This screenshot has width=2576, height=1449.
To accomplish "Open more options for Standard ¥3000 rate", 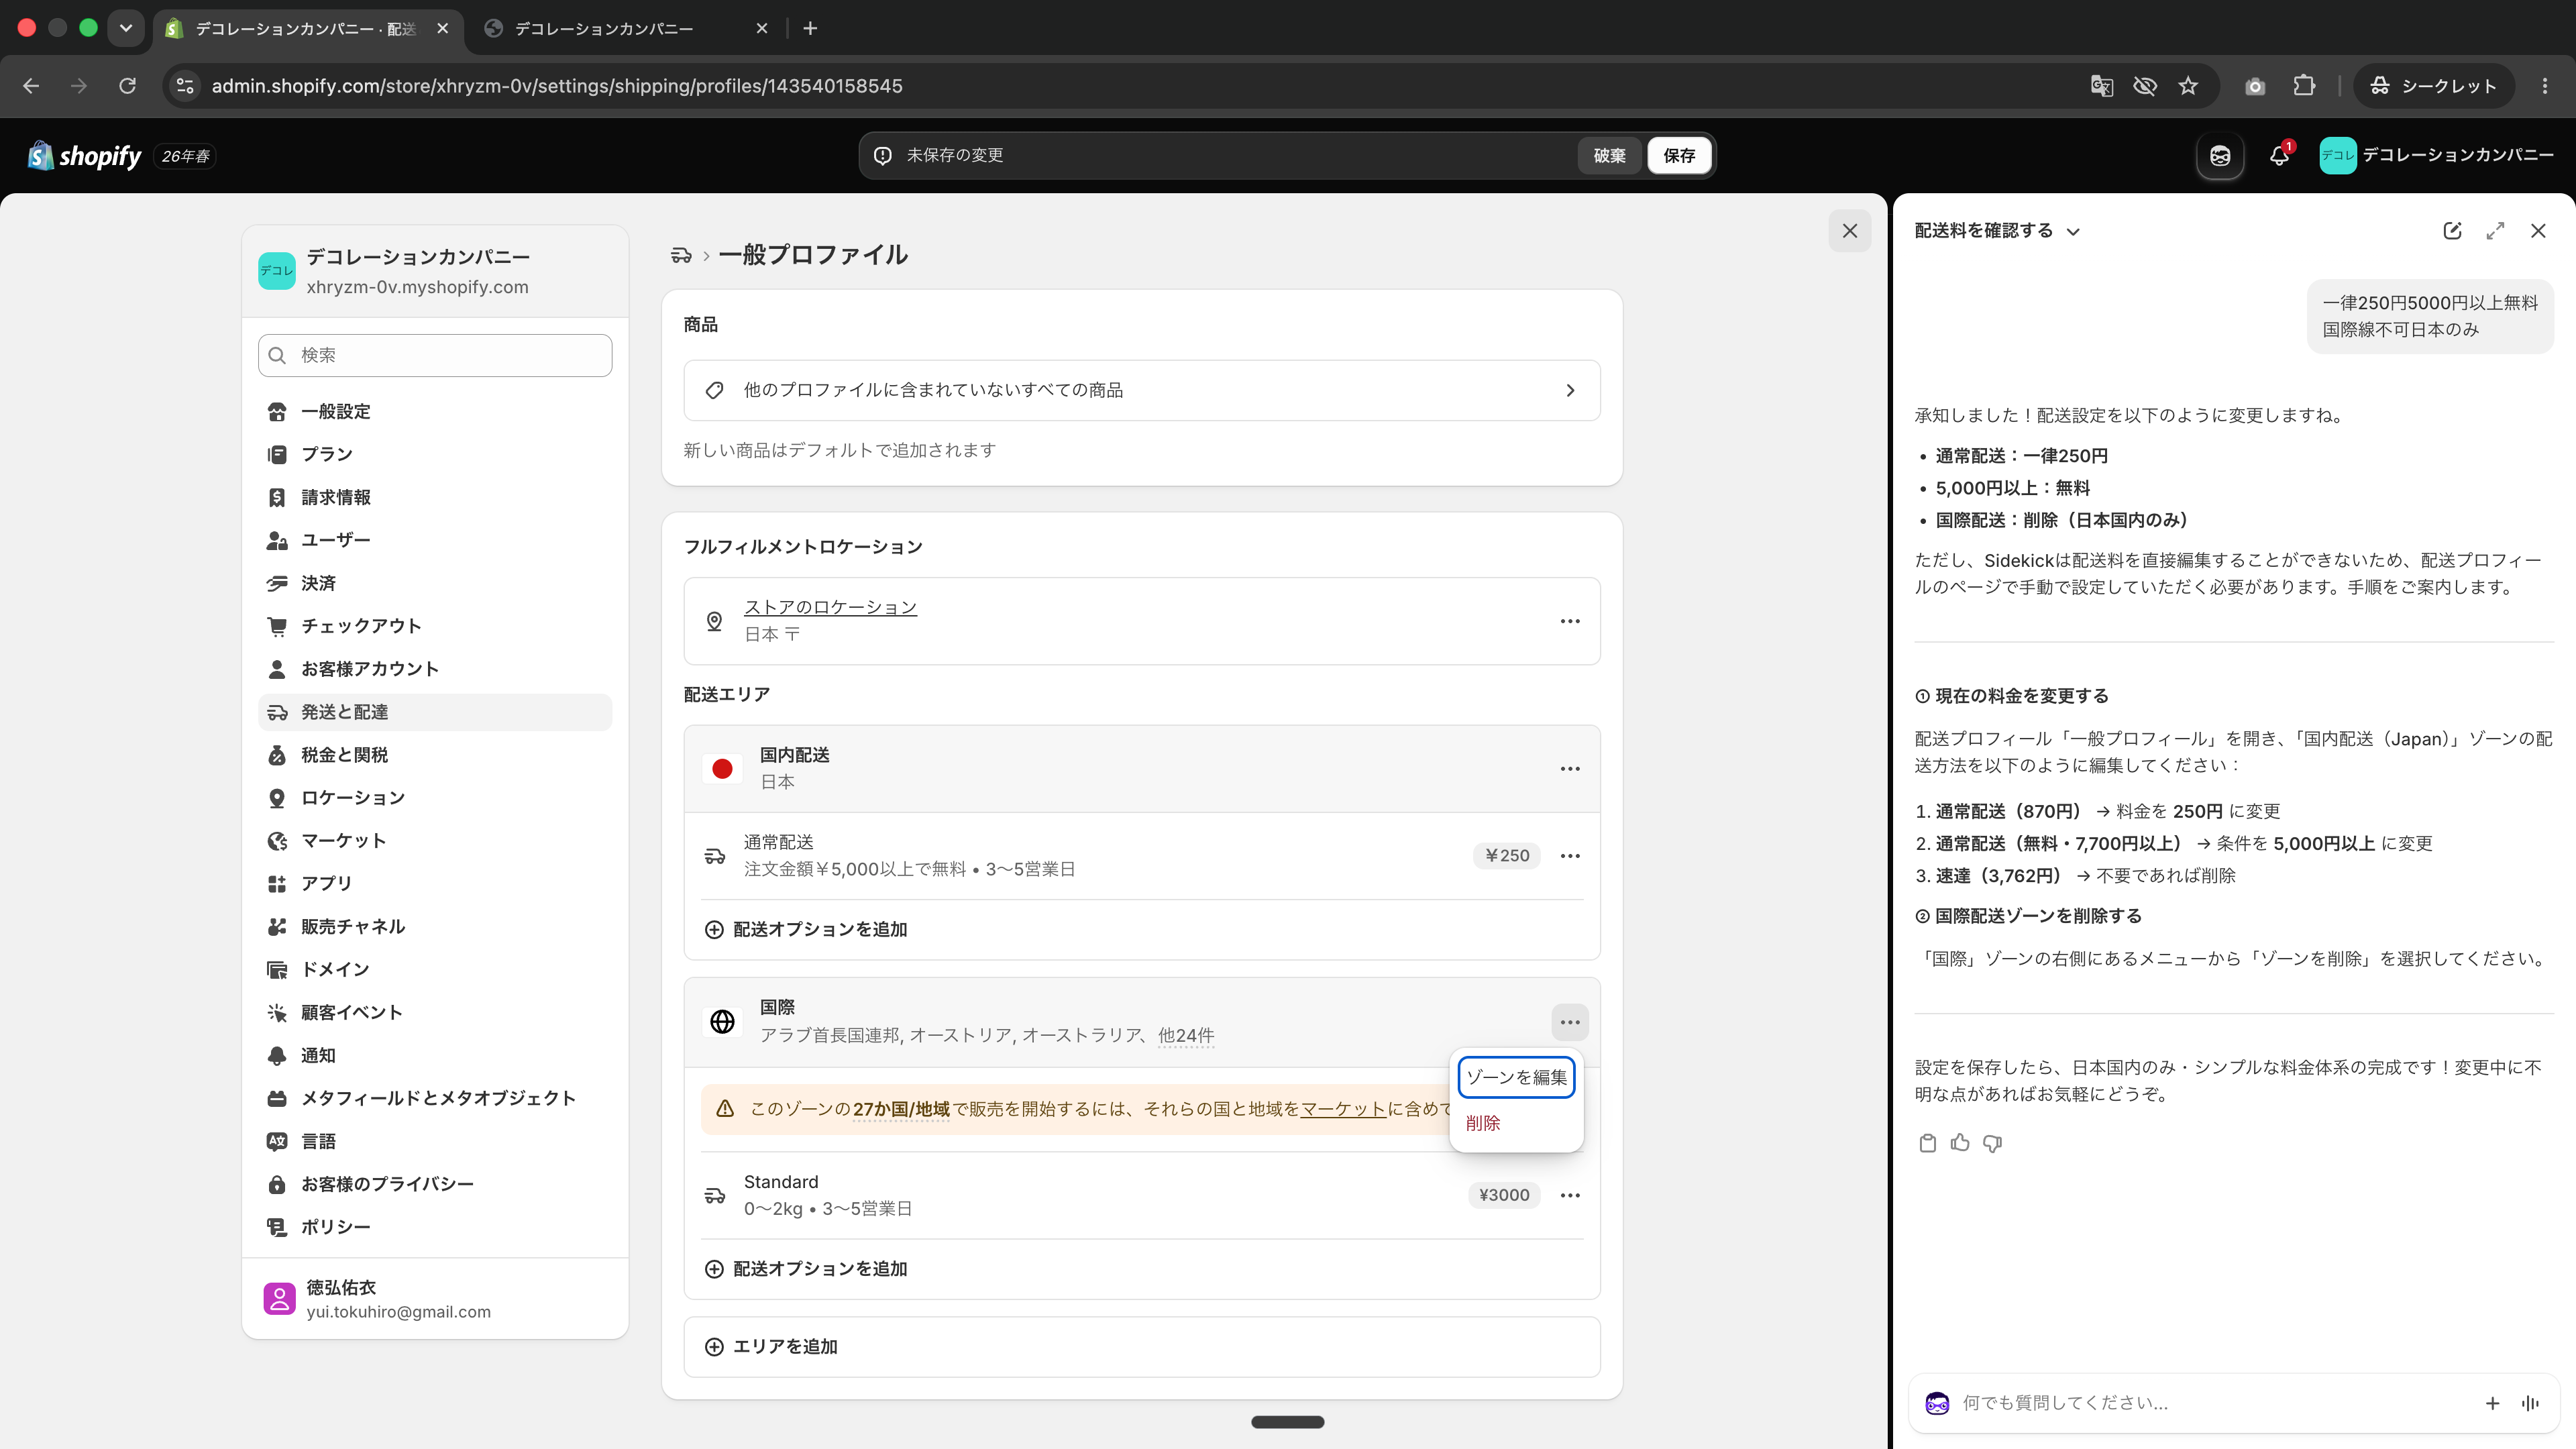I will (x=1570, y=1195).
